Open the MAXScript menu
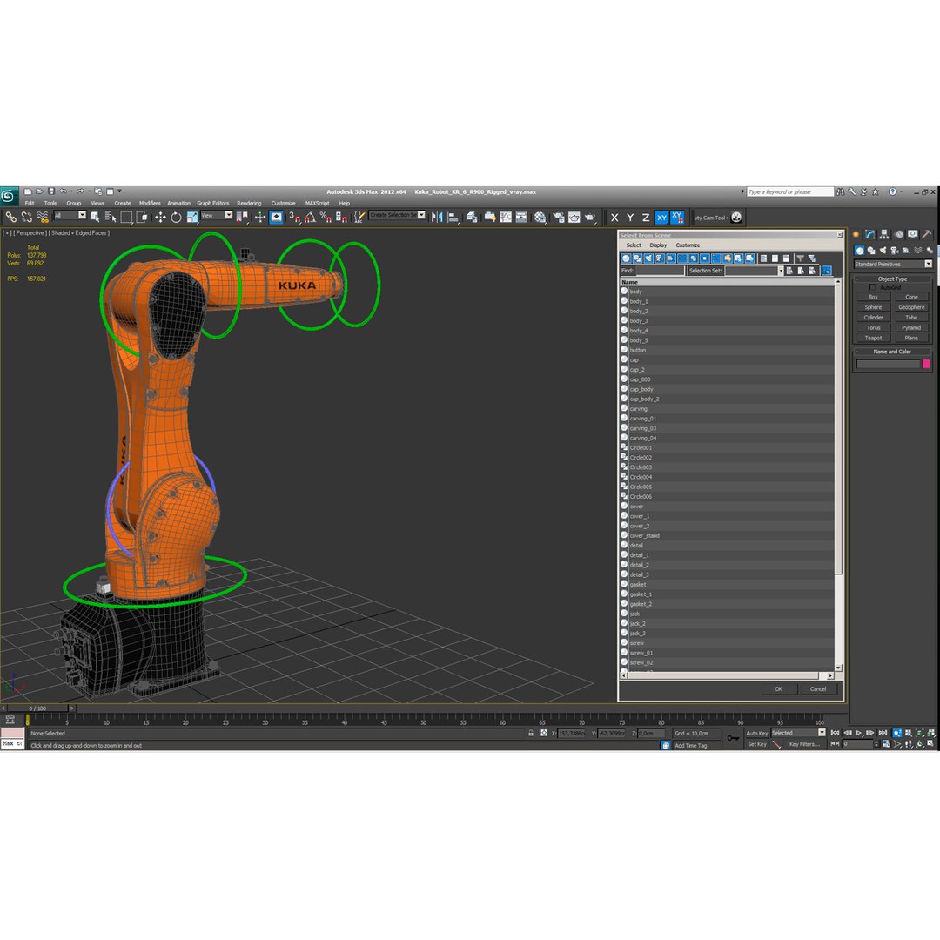Image resolution: width=940 pixels, height=940 pixels. (317, 203)
